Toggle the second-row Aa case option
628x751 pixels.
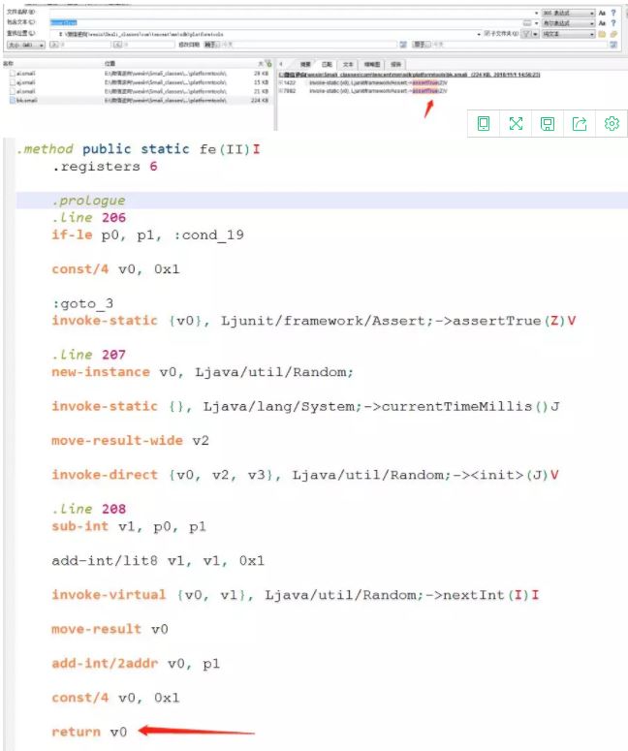(x=602, y=23)
